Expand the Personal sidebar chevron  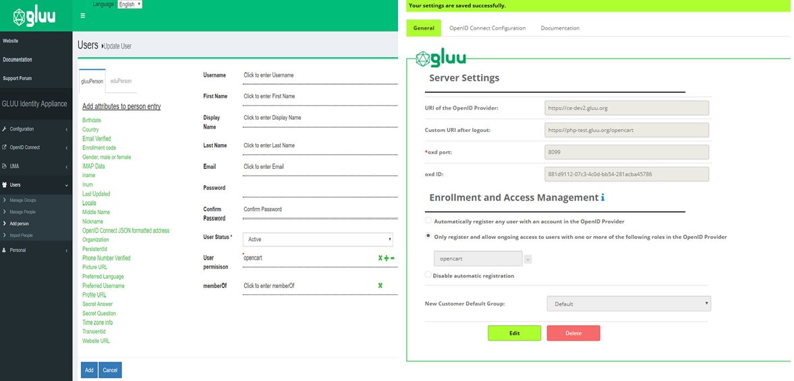pyautogui.click(x=67, y=250)
